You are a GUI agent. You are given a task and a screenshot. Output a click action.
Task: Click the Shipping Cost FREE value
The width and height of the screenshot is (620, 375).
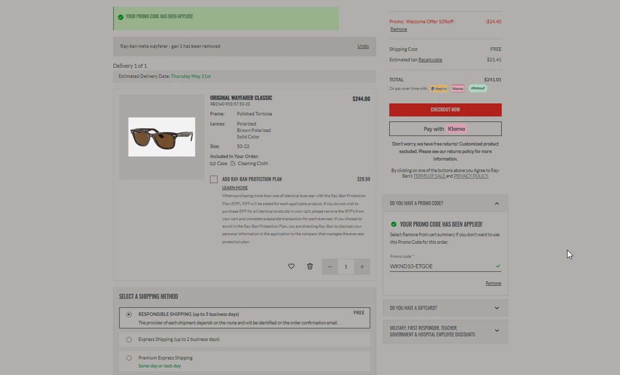(496, 49)
